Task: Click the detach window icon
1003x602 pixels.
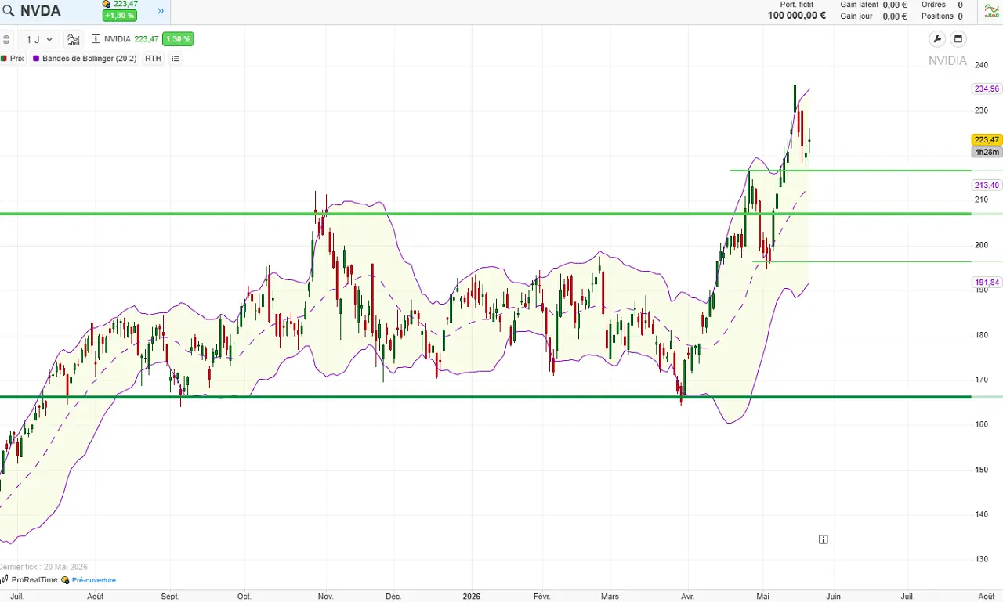Action: [x=958, y=39]
